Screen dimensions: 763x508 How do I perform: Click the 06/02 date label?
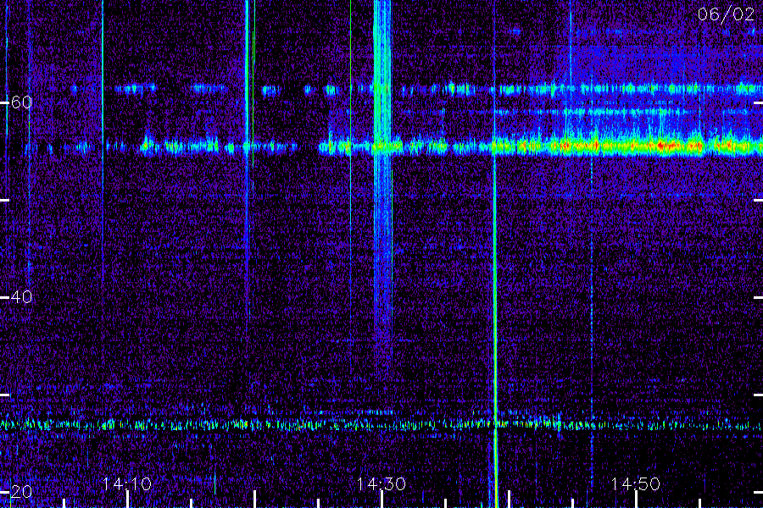tap(726, 14)
